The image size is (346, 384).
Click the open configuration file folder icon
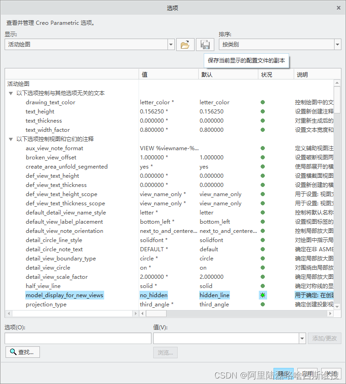[x=185, y=45]
